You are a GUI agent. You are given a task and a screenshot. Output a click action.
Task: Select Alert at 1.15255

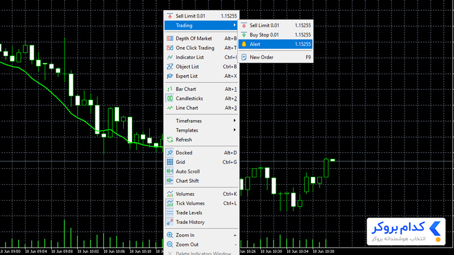point(275,44)
